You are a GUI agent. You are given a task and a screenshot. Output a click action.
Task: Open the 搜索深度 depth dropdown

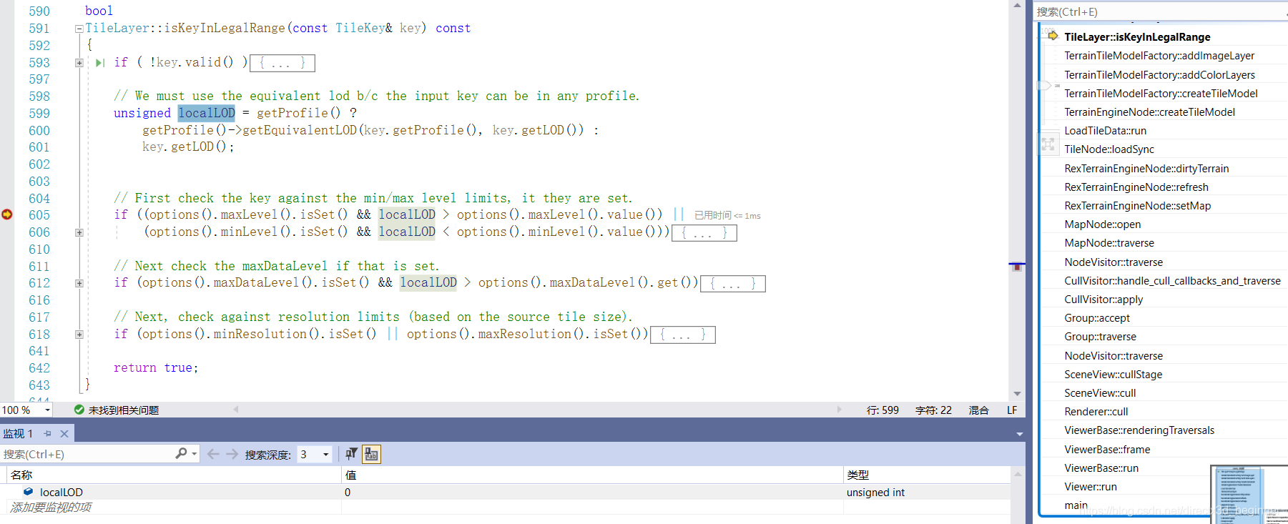point(326,454)
